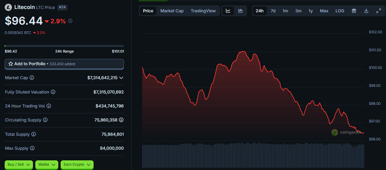The image size is (386, 170).
Task: Open the Buy / Sell dropdown
Action: (19, 165)
